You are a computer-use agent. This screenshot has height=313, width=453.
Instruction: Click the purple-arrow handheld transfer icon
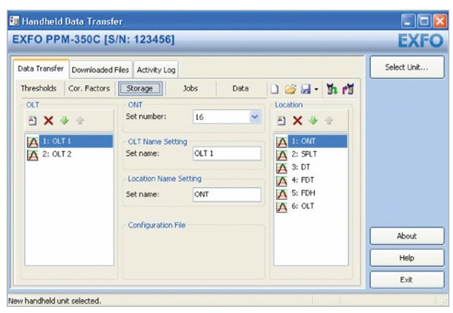(348, 89)
